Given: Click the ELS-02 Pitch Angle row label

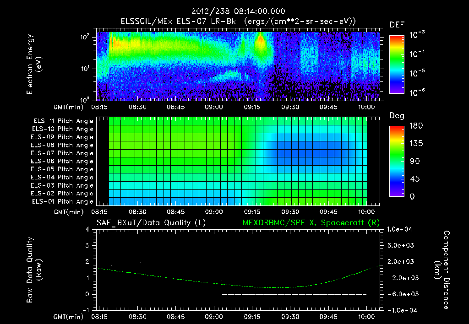Looking at the screenshot, I should pyautogui.click(x=62, y=194).
